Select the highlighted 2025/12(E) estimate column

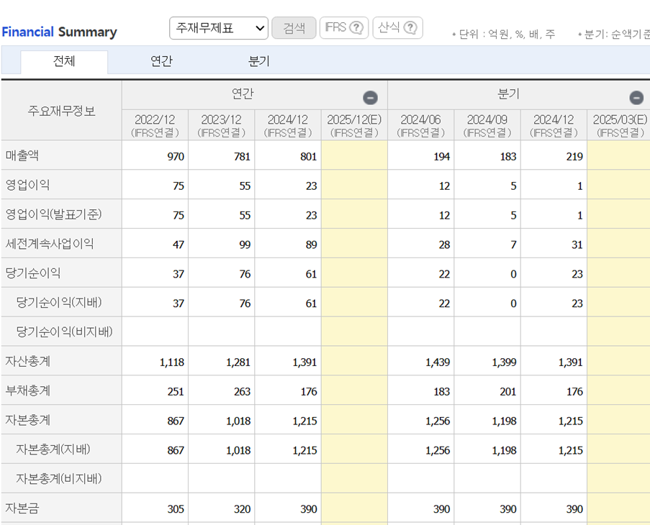coord(353,124)
